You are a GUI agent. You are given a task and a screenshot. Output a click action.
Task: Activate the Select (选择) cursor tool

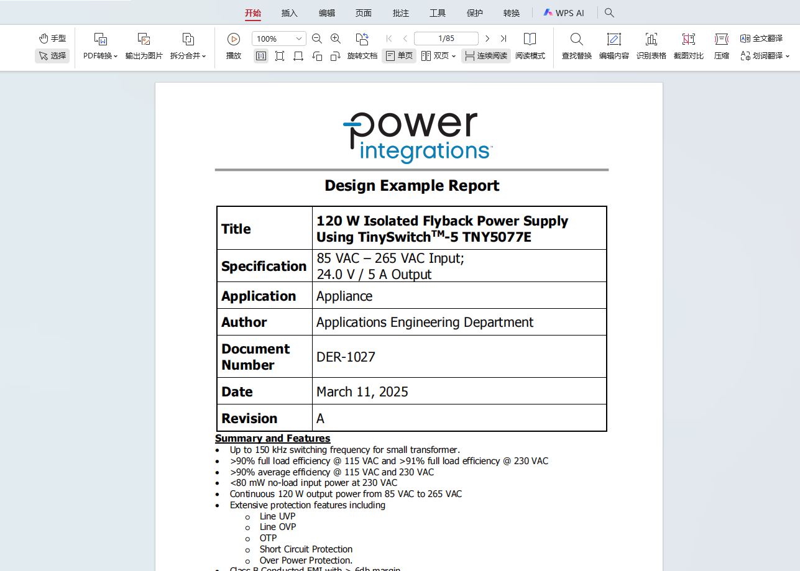pyautogui.click(x=52, y=55)
